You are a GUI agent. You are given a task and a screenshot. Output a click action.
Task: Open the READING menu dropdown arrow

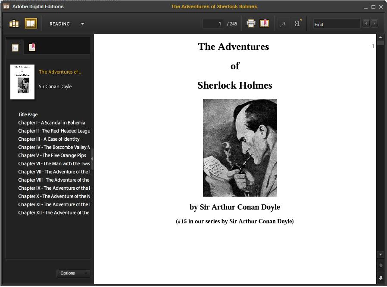[x=82, y=24]
